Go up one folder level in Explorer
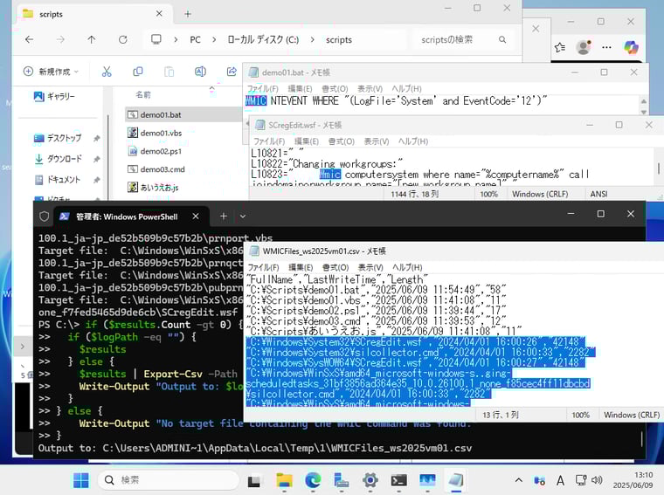 click(92, 40)
